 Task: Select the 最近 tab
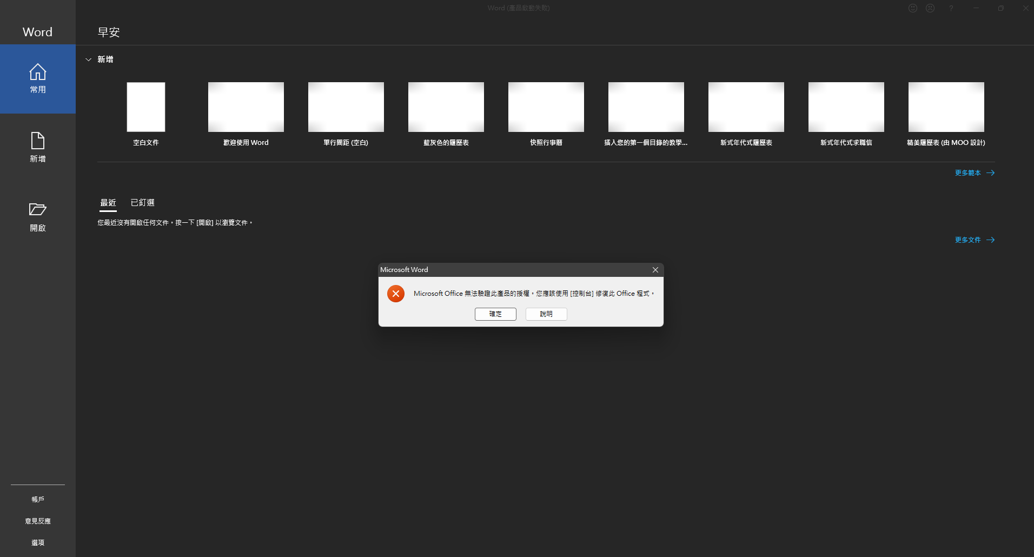[108, 202]
